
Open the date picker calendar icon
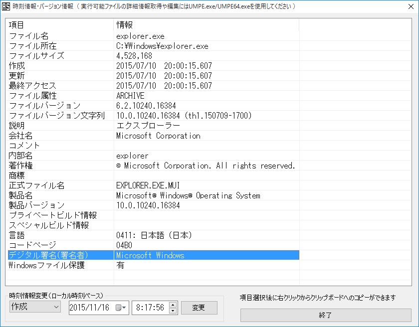click(121, 308)
